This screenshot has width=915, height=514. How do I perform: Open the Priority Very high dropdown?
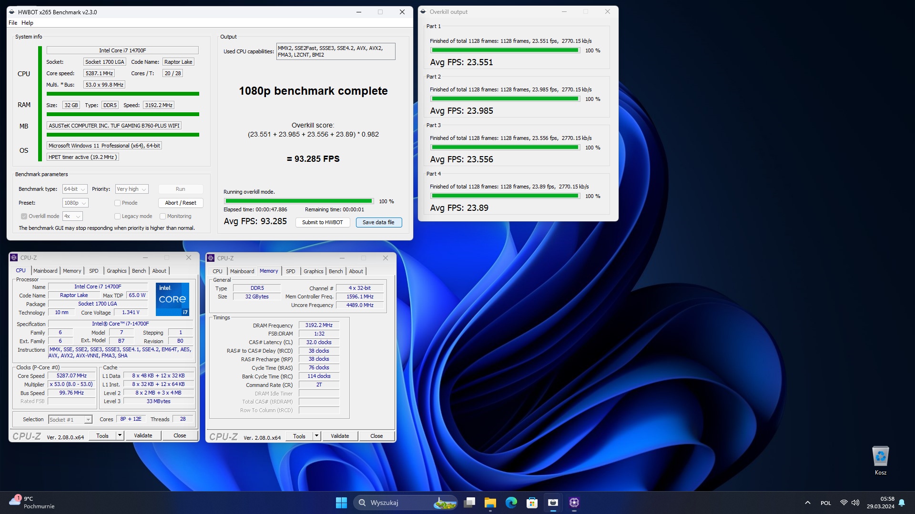132,189
